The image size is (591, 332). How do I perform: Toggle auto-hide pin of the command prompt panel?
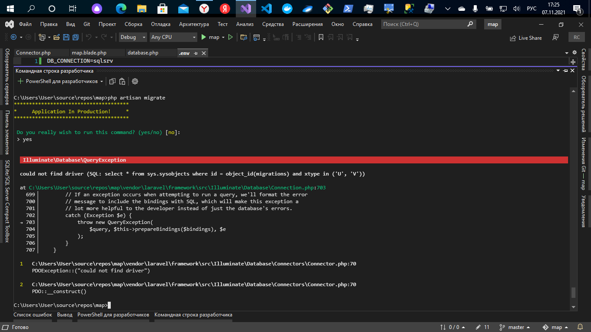point(565,70)
